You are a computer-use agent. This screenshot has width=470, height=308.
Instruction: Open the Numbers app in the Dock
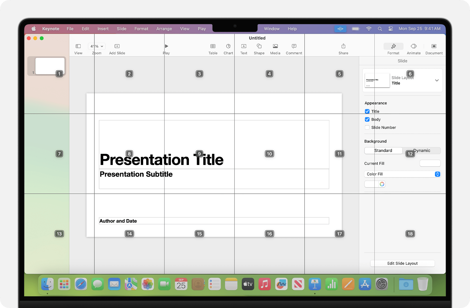click(x=331, y=284)
